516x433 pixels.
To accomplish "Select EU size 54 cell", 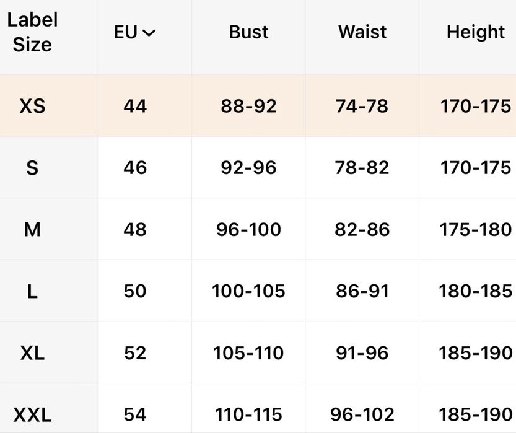I will coord(135,414).
